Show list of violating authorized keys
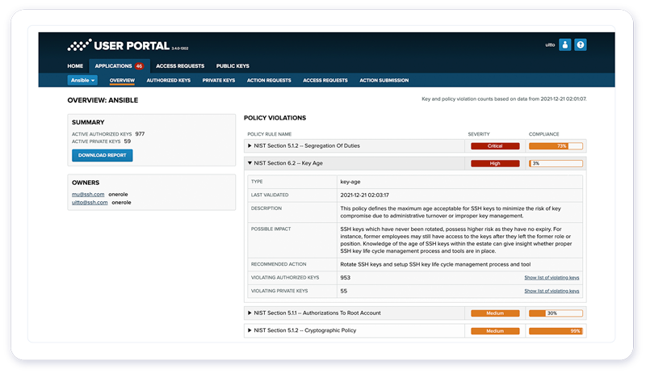The height and width of the screenshot is (374, 646). 552,278
